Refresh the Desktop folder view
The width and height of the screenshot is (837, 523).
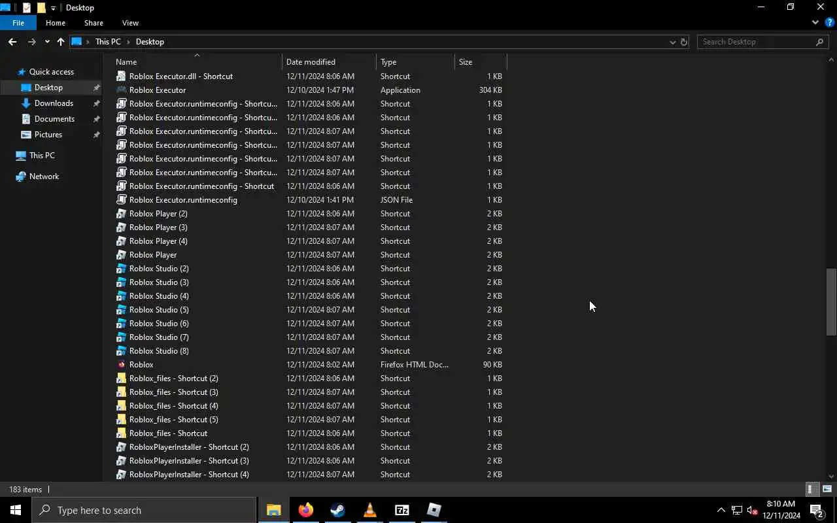coord(684,42)
